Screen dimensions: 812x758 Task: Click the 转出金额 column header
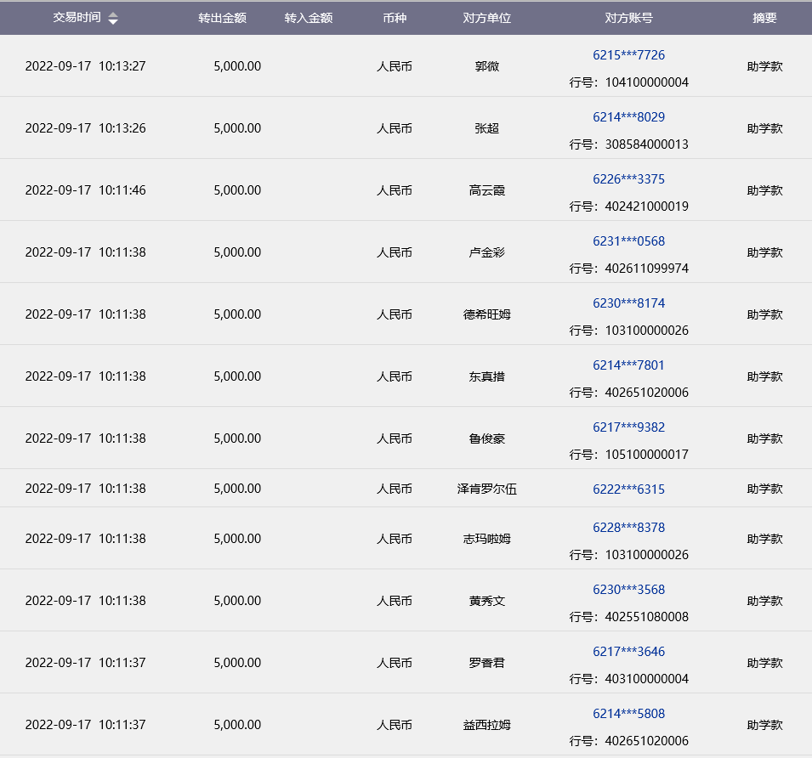point(222,18)
